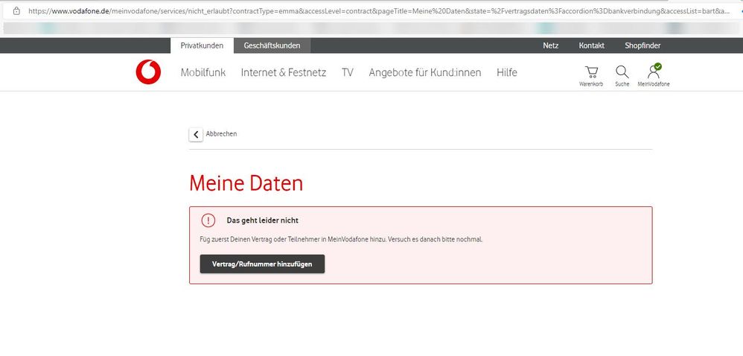Open Angebote für Kund:innen menu
The width and height of the screenshot is (743, 356).
pos(425,72)
